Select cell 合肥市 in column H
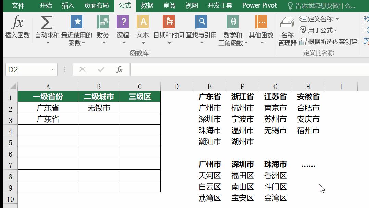 click(x=308, y=108)
